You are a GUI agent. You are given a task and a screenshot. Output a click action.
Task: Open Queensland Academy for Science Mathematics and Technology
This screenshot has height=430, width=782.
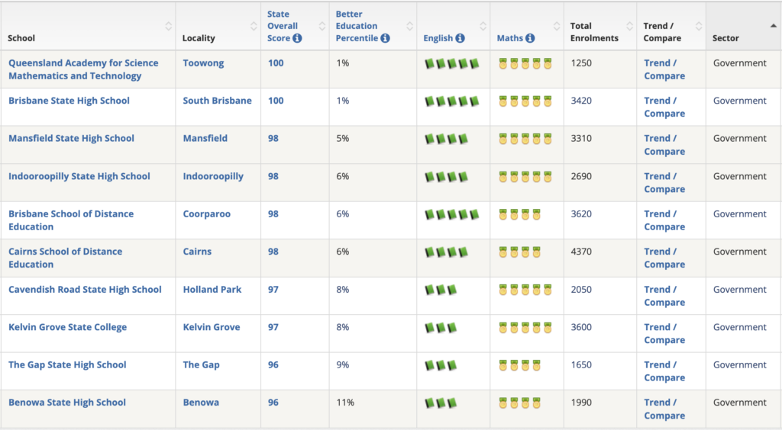pyautogui.click(x=83, y=69)
